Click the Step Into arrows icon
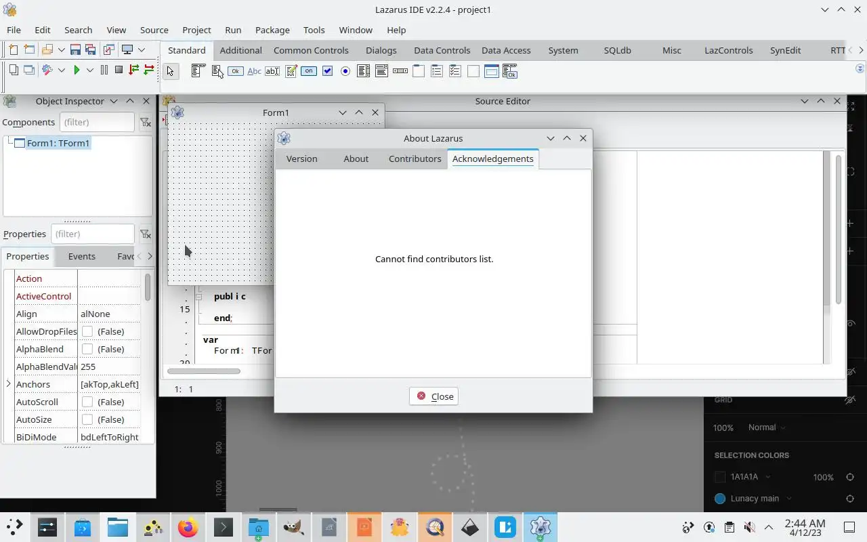 [133, 70]
